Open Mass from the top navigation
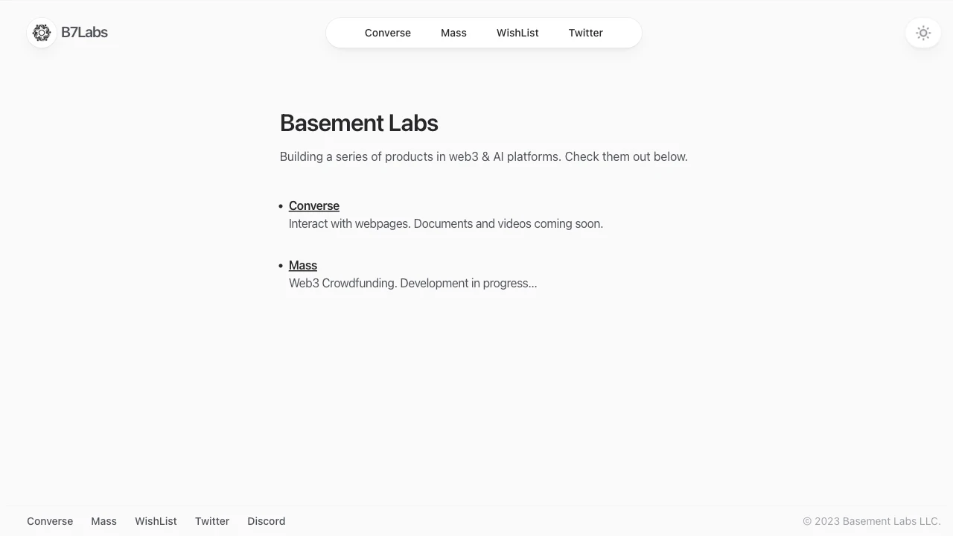The height and width of the screenshot is (536, 953). pyautogui.click(x=453, y=33)
